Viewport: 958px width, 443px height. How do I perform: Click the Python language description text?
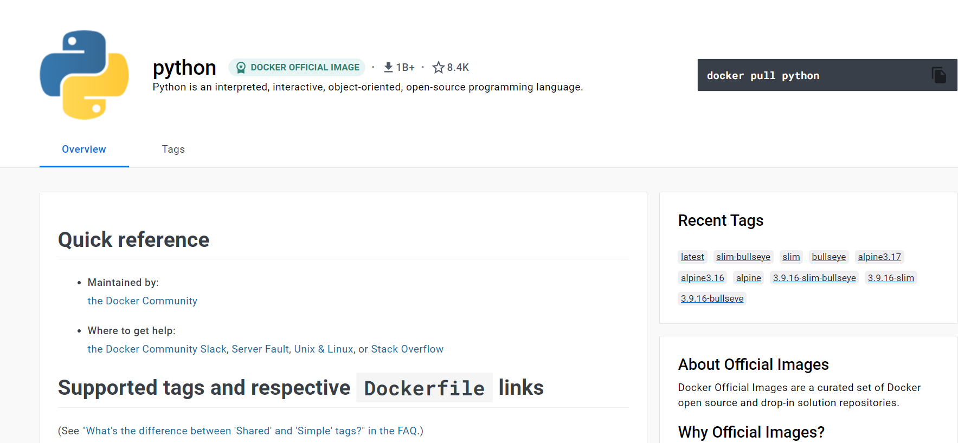point(368,87)
